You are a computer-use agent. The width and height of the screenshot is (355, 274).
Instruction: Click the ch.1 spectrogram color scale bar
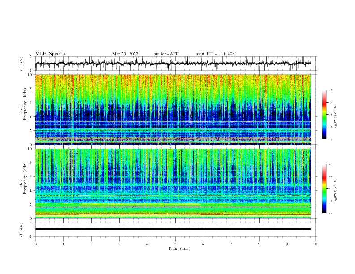pos(325,115)
